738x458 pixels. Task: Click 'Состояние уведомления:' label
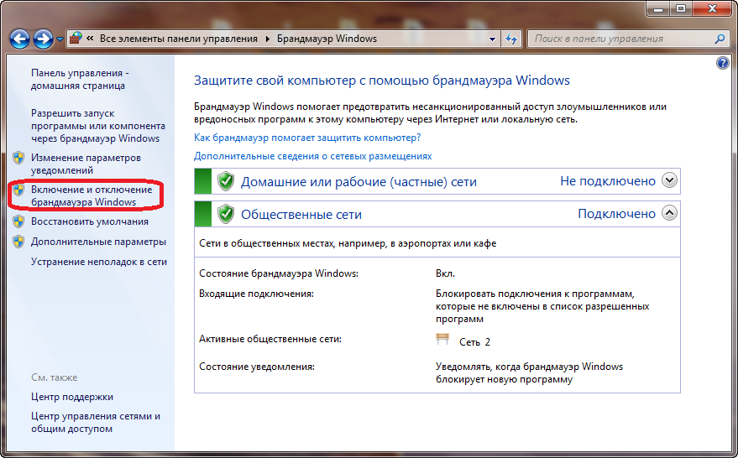tap(257, 367)
